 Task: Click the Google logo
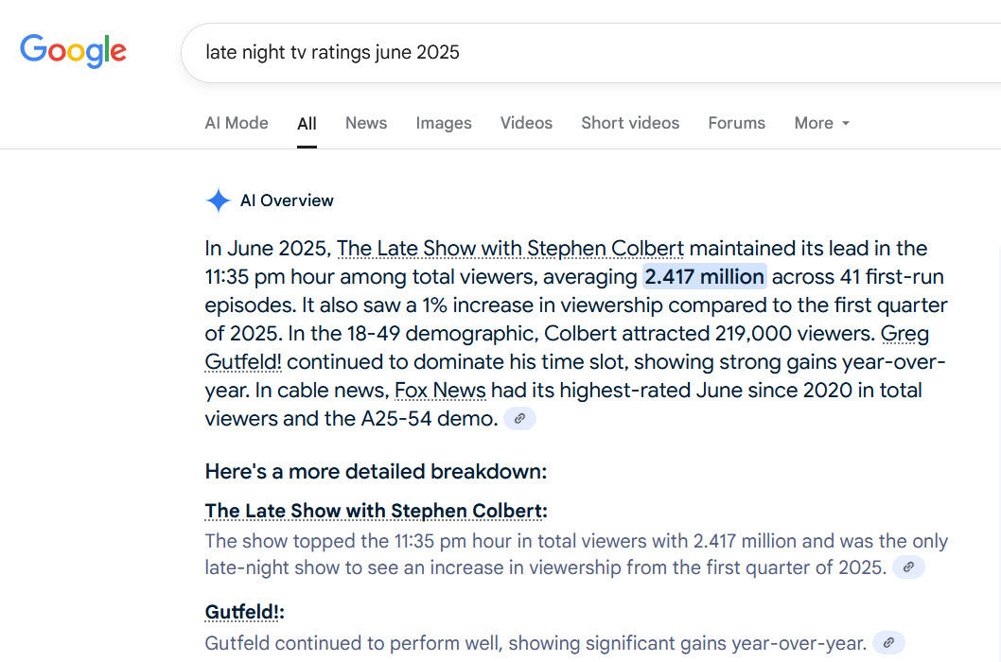point(73,51)
